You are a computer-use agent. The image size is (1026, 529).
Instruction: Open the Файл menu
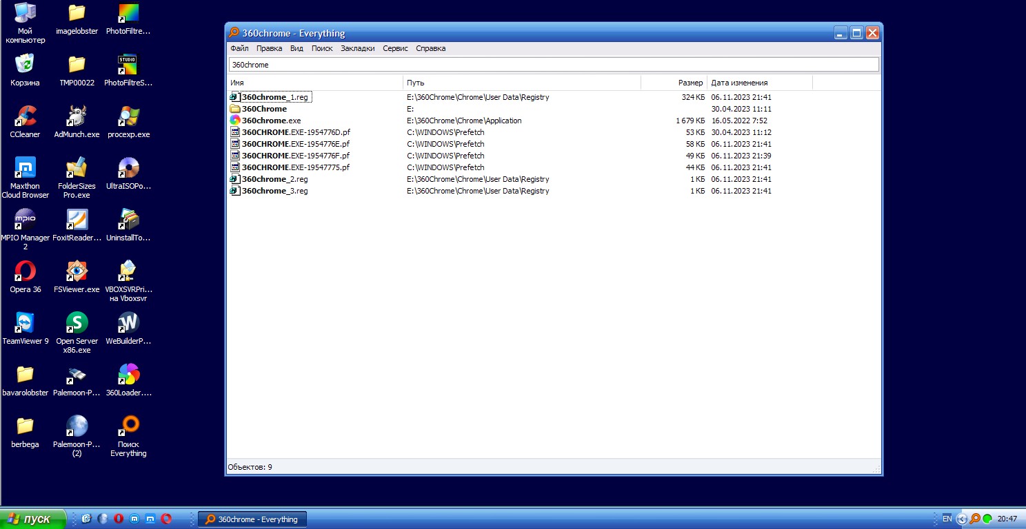pyautogui.click(x=239, y=48)
